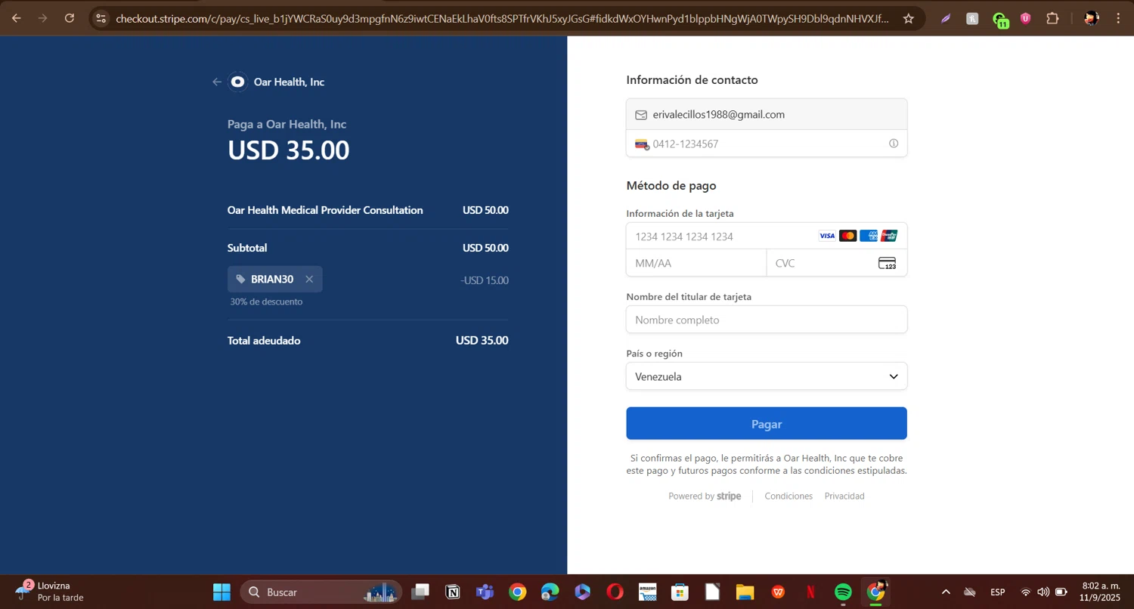Click the browser forward button
The width and height of the screenshot is (1134, 609).
(43, 18)
